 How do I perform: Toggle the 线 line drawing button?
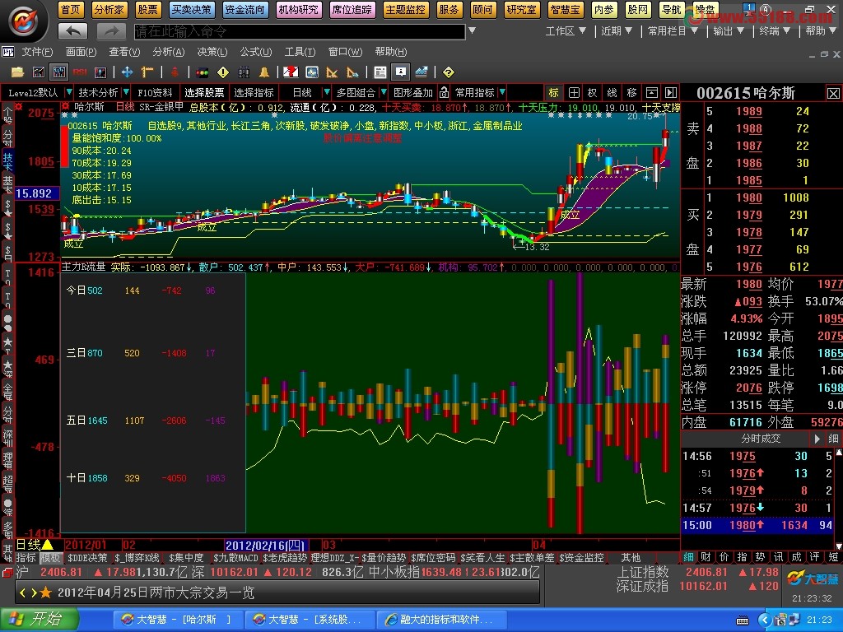coord(612,92)
